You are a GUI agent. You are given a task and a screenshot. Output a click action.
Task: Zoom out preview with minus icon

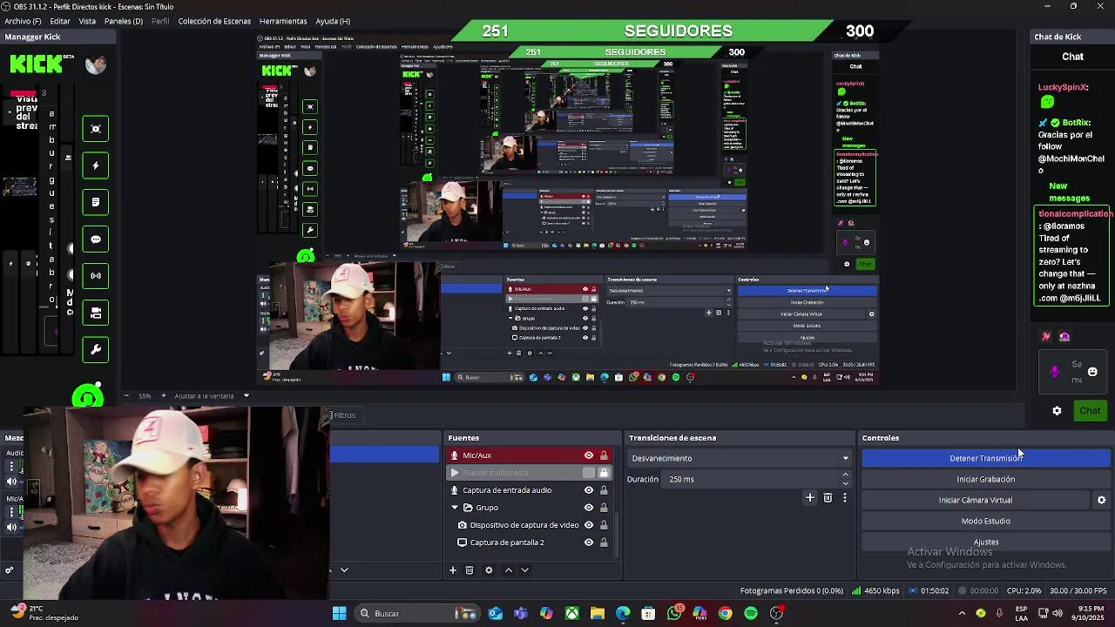click(x=126, y=395)
